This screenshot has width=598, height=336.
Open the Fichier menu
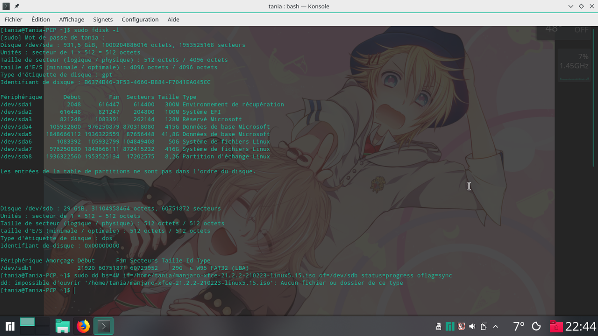pos(14,19)
